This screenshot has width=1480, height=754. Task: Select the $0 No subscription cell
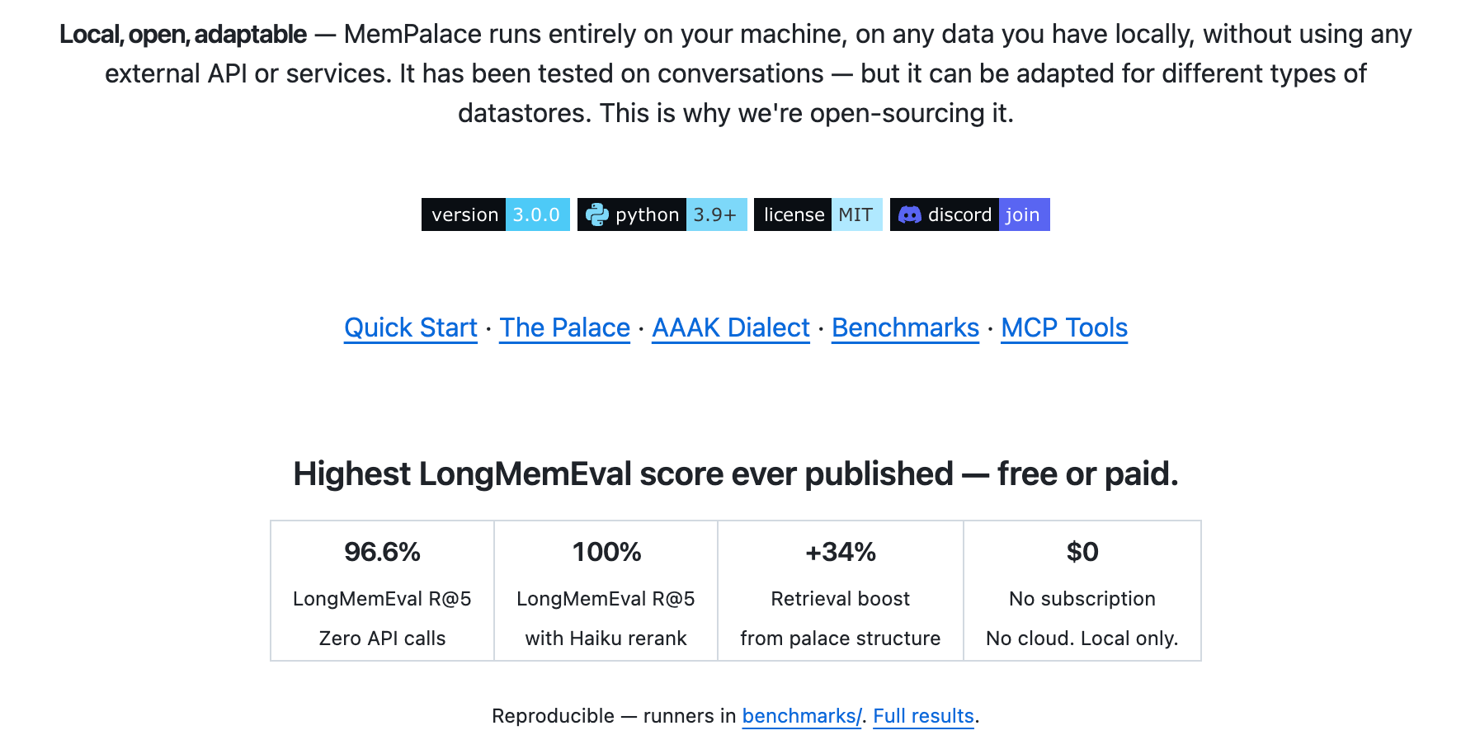[1082, 591]
